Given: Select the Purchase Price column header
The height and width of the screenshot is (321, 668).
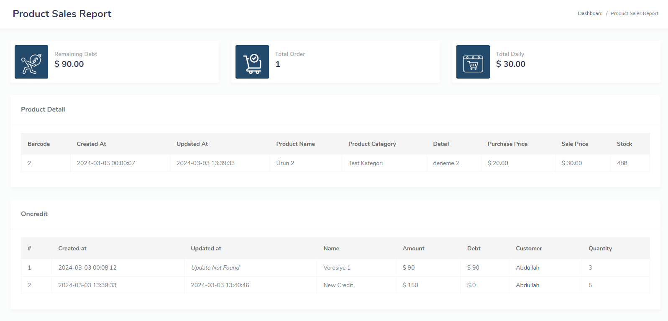Looking at the screenshot, I should click(507, 144).
